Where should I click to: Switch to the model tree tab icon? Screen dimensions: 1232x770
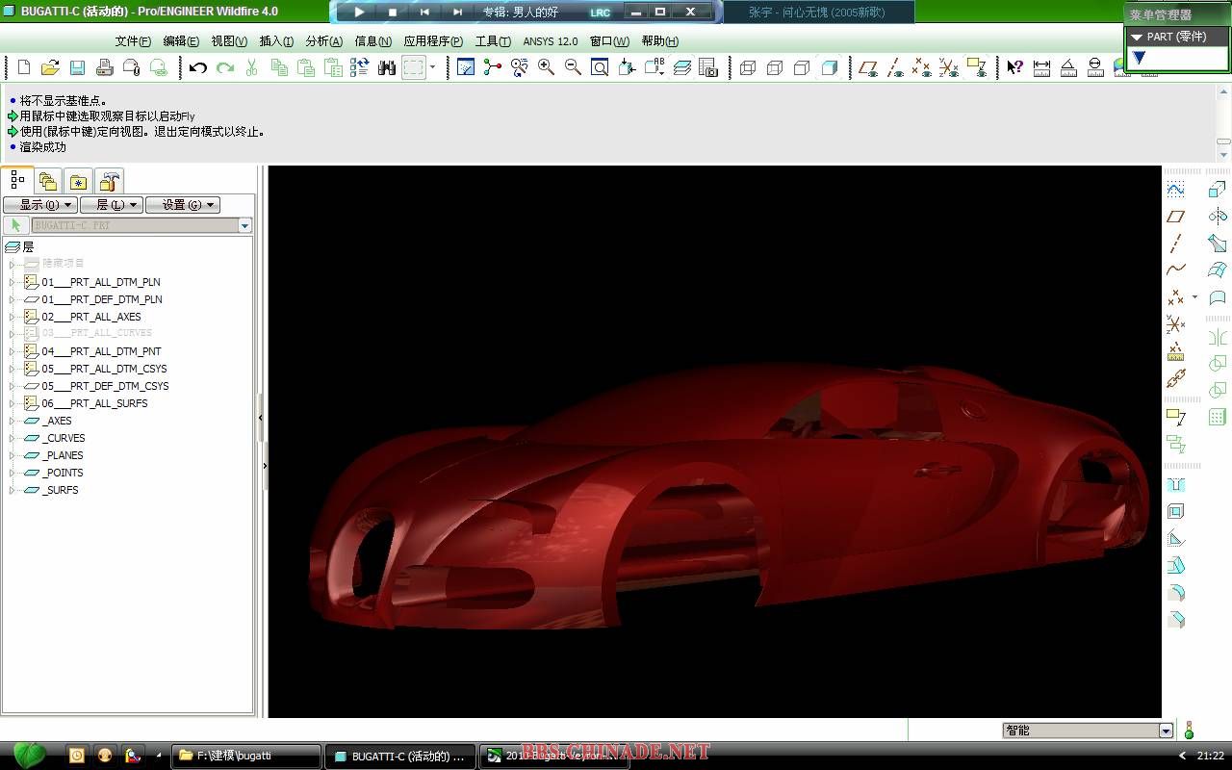pyautogui.click(x=17, y=180)
